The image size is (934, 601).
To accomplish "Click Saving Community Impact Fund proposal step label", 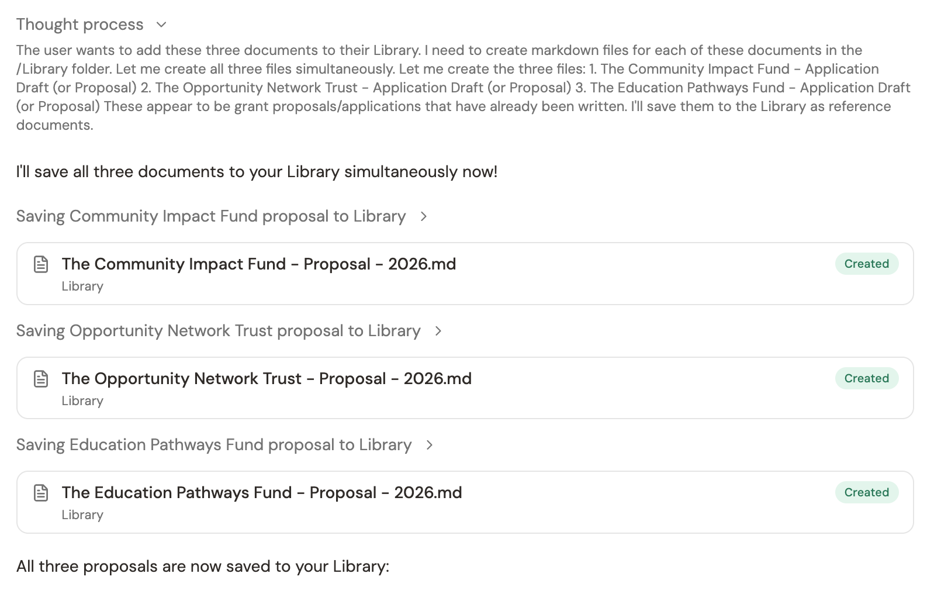I will [x=211, y=216].
